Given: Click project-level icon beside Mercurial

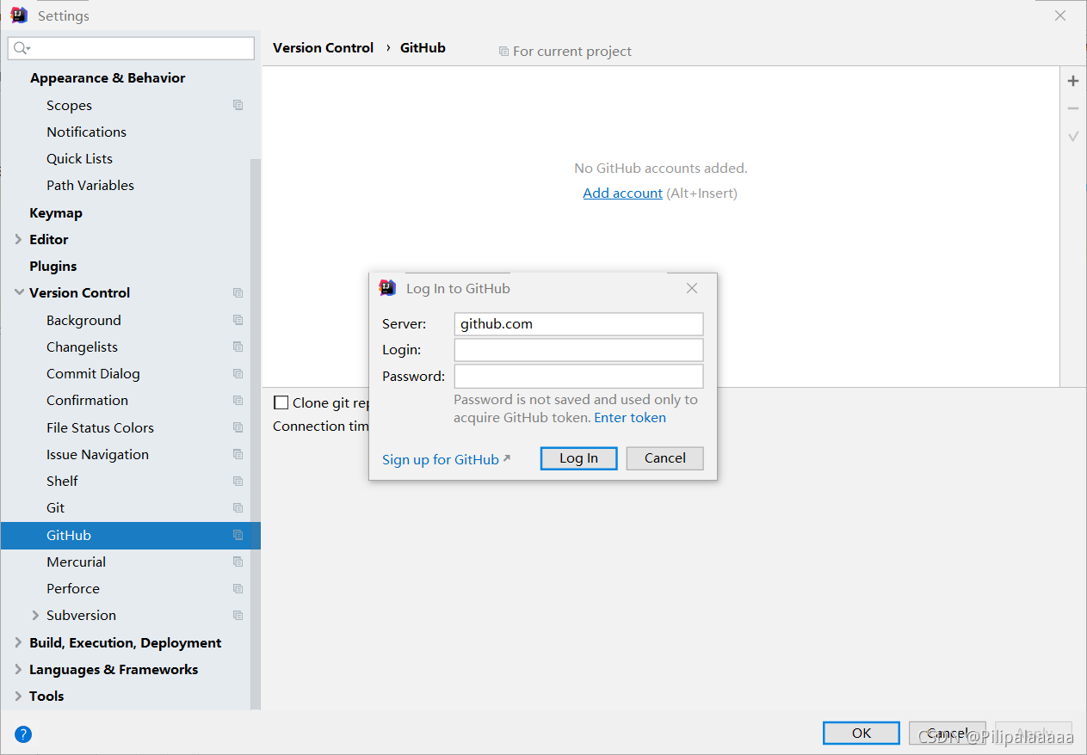Looking at the screenshot, I should point(238,562).
